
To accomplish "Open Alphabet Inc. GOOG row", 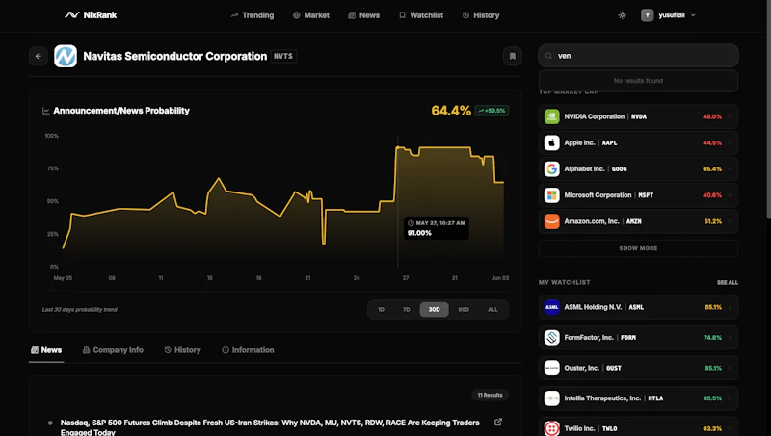I will [x=638, y=168].
